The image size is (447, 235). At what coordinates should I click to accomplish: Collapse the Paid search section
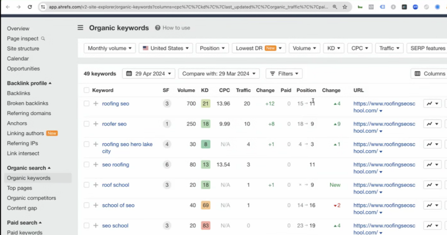coord(24,222)
